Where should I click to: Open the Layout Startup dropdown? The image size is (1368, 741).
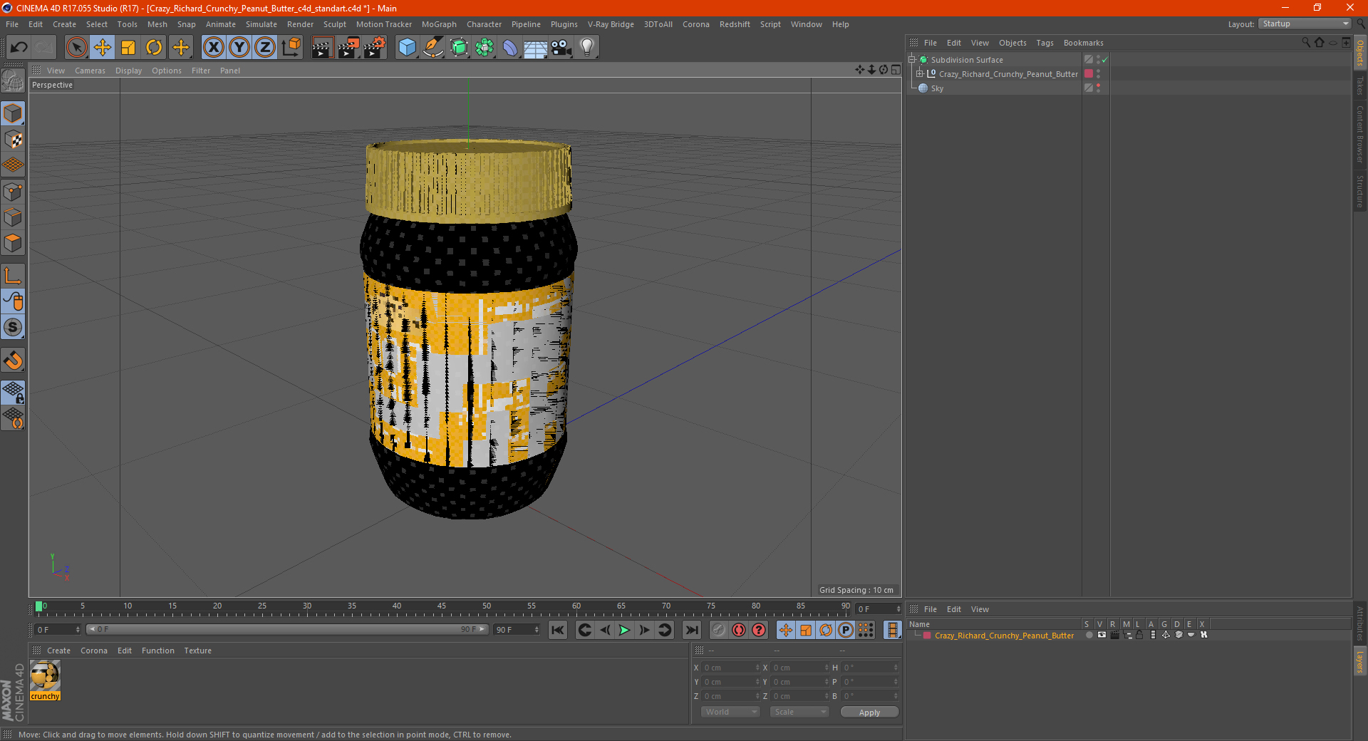point(1305,24)
